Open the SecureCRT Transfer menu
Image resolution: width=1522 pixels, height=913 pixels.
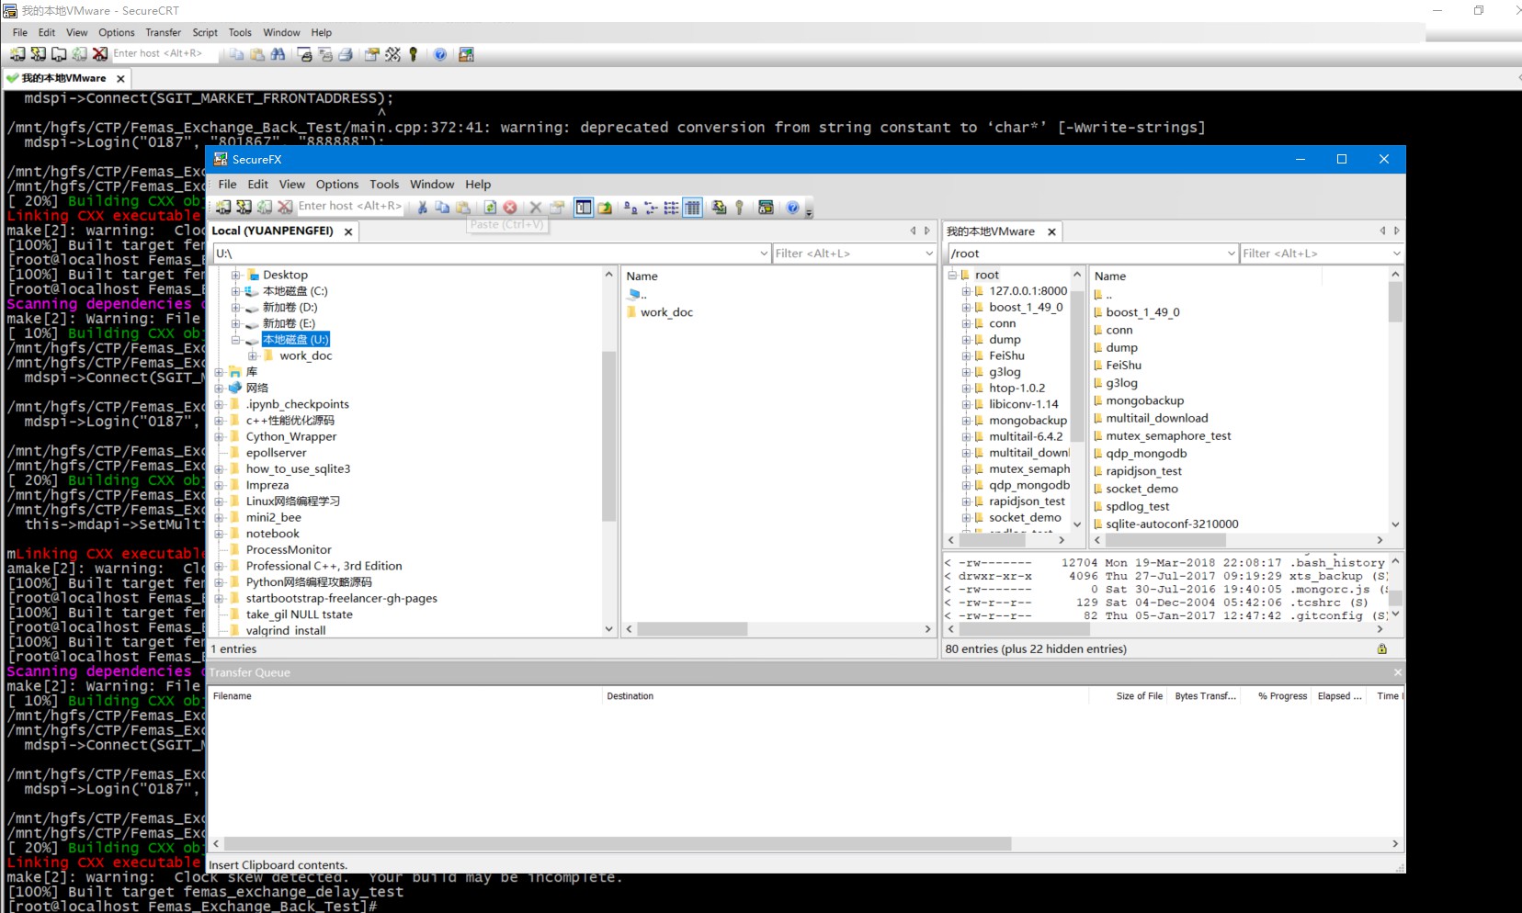tap(164, 32)
